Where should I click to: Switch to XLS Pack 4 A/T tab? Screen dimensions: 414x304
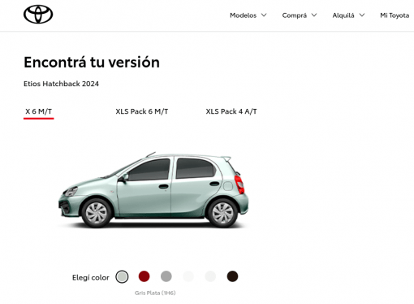(231, 111)
